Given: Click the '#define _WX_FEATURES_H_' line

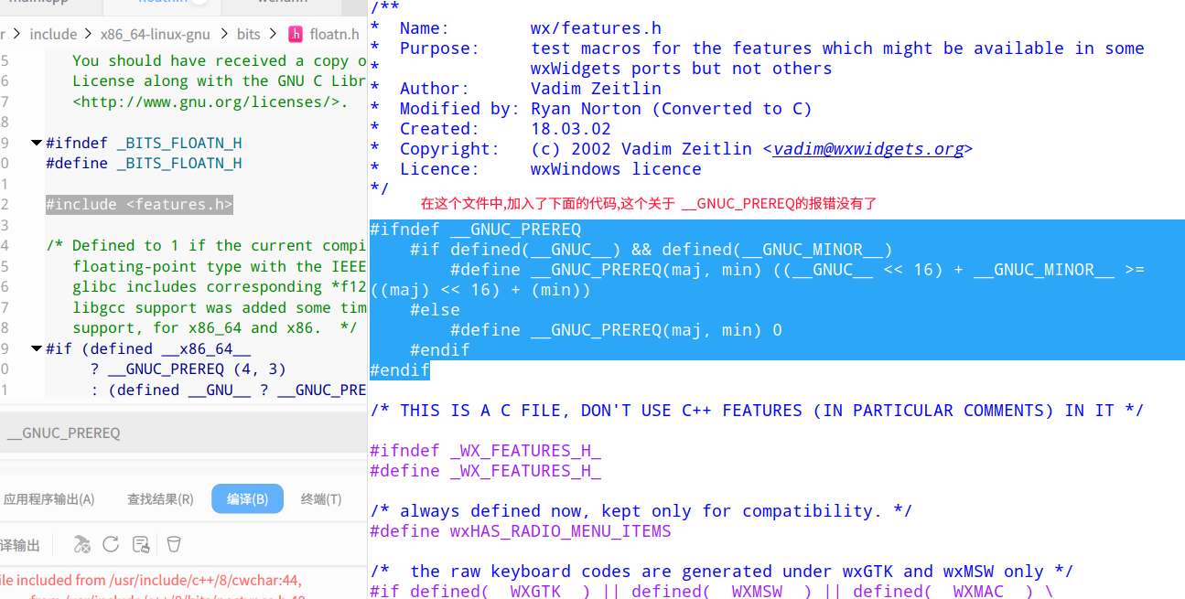Looking at the screenshot, I should pos(486,471).
